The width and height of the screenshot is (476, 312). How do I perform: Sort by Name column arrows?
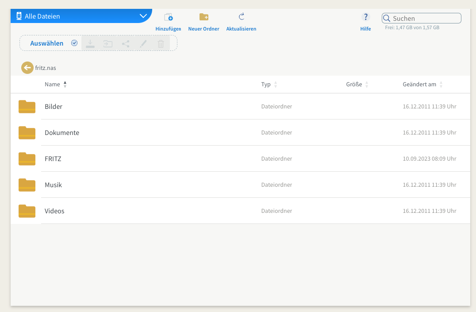(x=65, y=85)
